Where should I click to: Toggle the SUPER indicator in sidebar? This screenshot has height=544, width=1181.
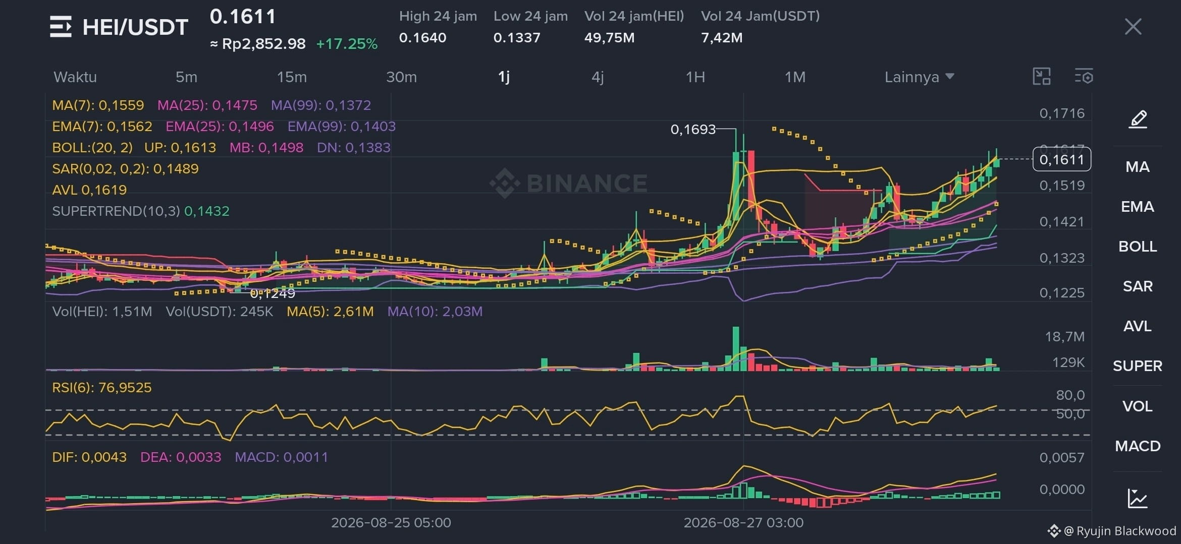pos(1138,366)
